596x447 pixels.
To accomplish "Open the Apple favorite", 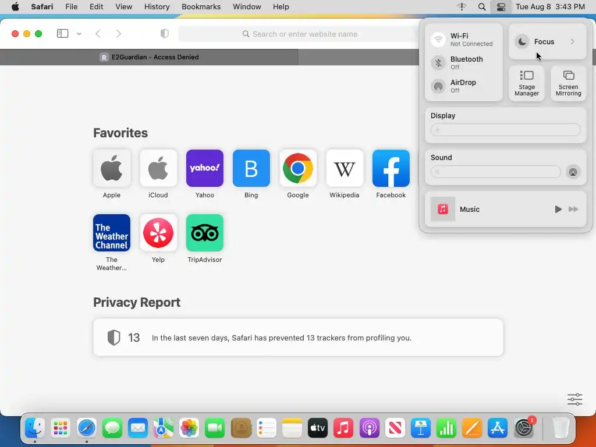I will (112, 168).
